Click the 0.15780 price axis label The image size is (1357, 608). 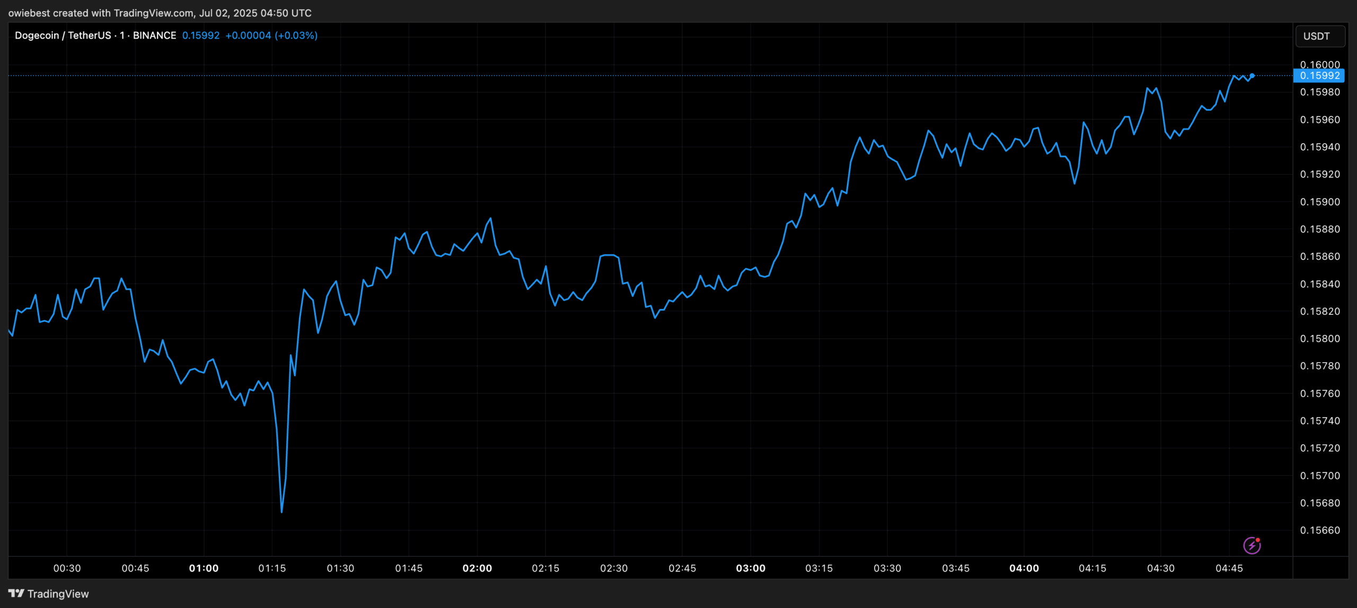click(x=1320, y=366)
